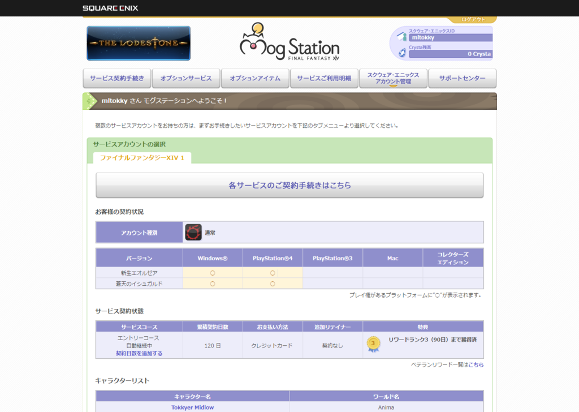Screen dimensions: 579x412
Task: Select the ファイナルファンタジーXIV 1 tab
Action: (142, 158)
